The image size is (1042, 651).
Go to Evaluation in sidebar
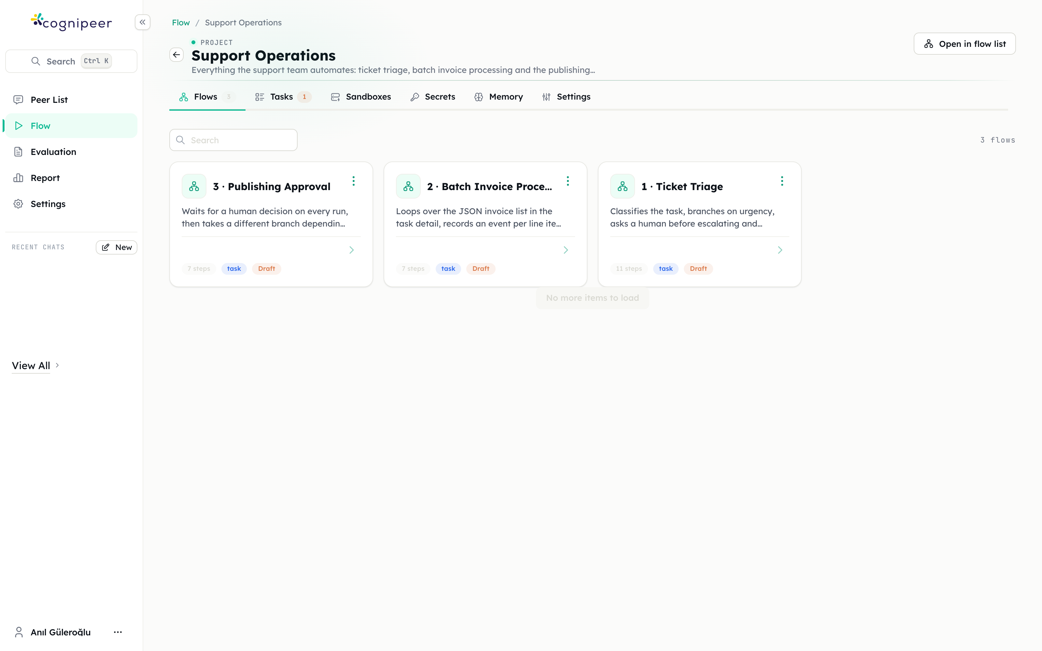click(x=71, y=152)
